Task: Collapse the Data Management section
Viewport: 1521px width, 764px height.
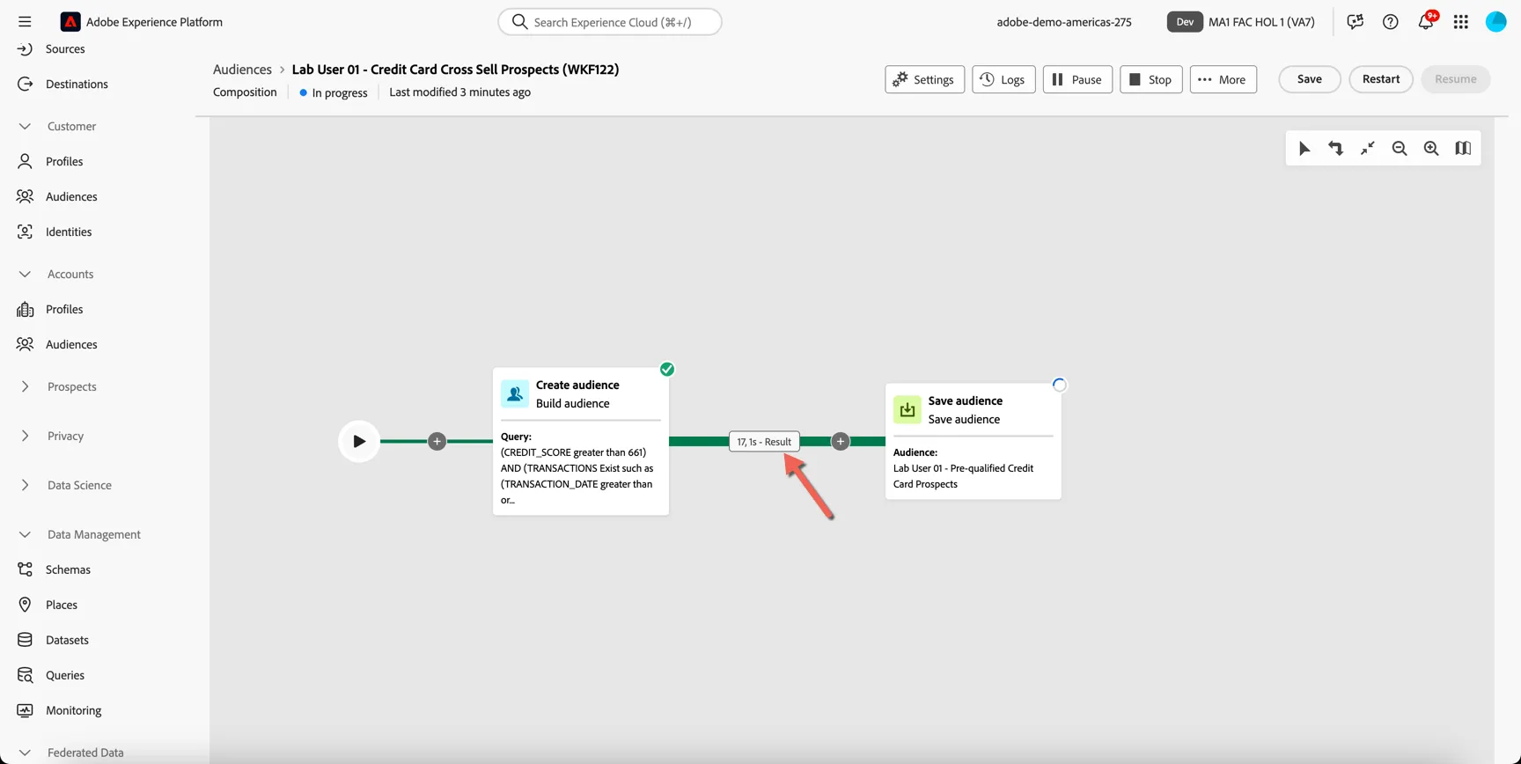Action: (x=25, y=534)
